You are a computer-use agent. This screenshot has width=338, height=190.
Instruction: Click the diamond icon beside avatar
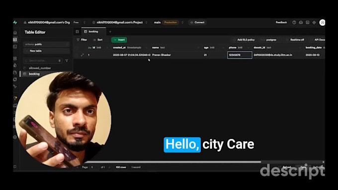pyautogui.click(x=314, y=22)
